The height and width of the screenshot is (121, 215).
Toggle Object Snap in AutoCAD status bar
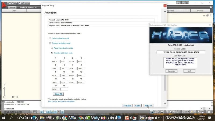point(45,112)
